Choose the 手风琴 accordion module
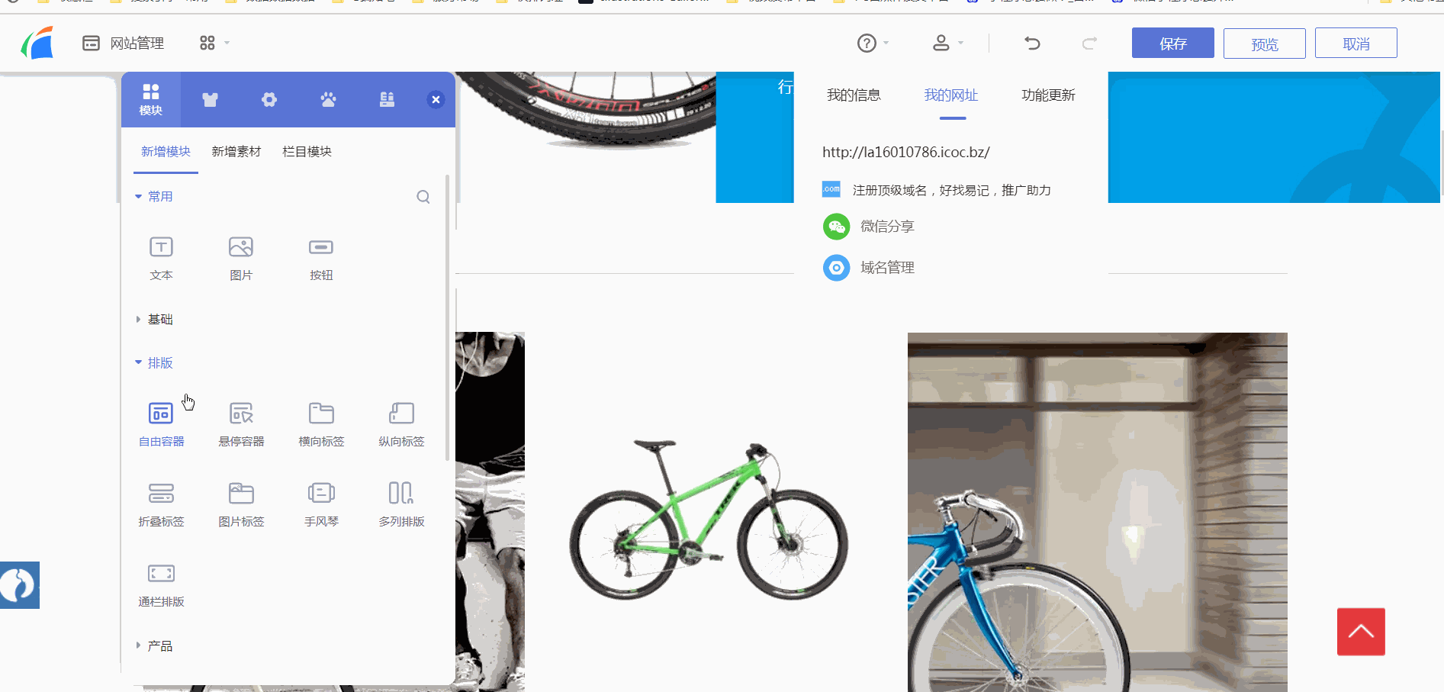The width and height of the screenshot is (1444, 692). (x=321, y=504)
